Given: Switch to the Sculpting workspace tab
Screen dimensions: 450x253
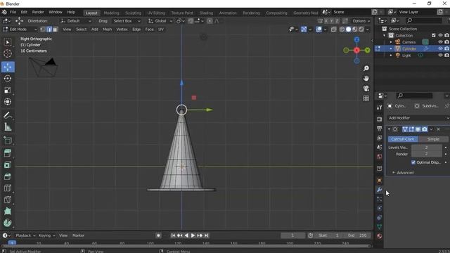Looking at the screenshot, I should pyautogui.click(x=133, y=13).
